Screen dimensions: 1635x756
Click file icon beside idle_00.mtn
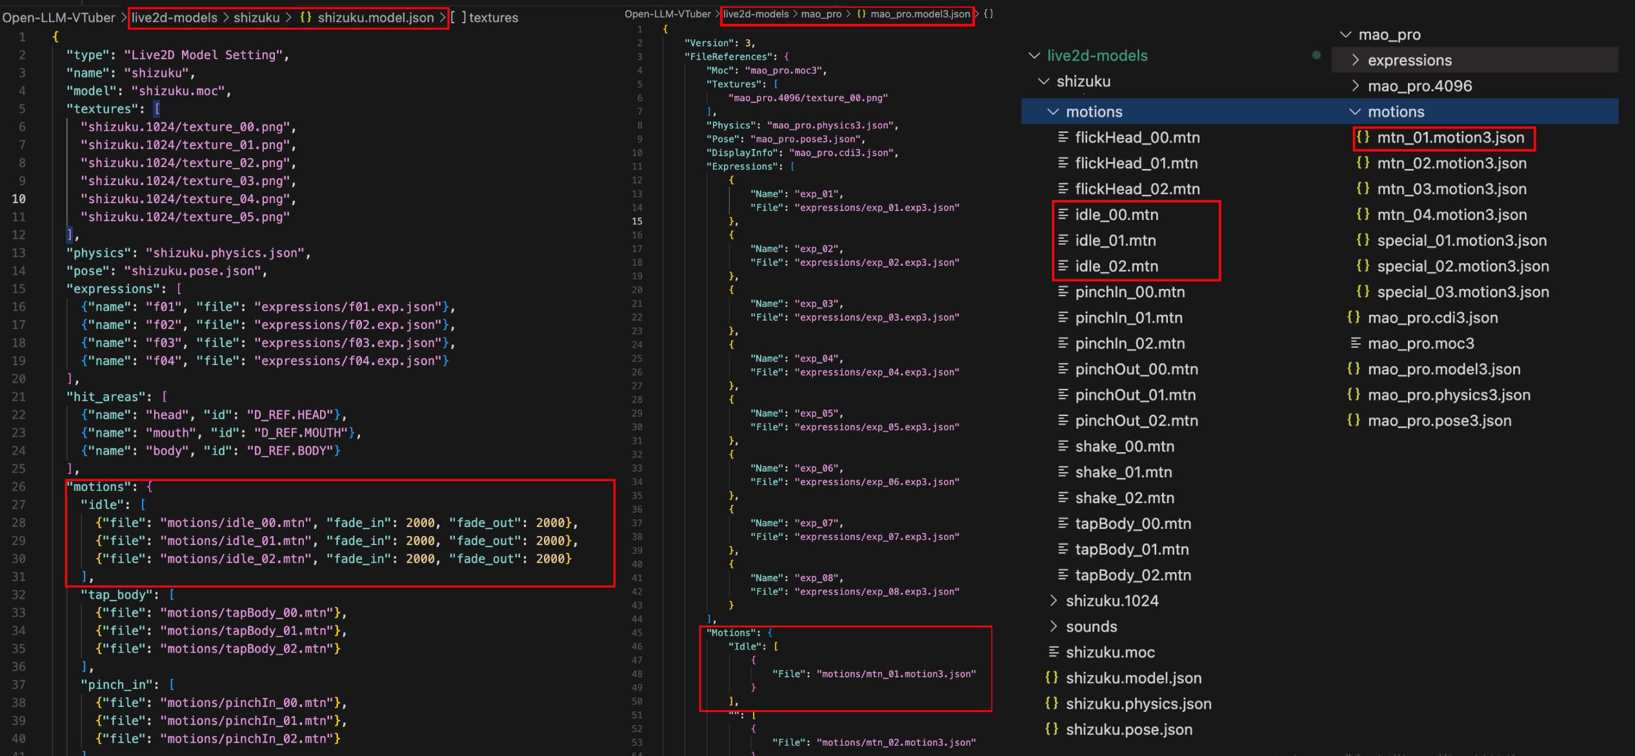pyautogui.click(x=1063, y=215)
